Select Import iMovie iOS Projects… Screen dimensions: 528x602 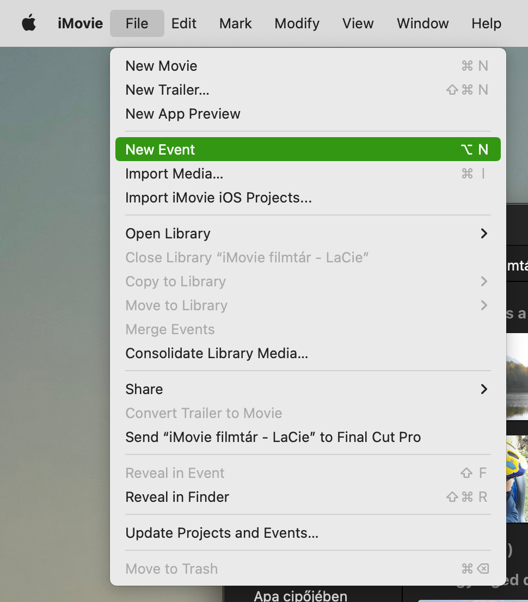[x=308, y=198]
